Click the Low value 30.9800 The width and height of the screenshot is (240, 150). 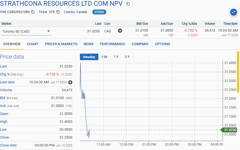pos(66,130)
